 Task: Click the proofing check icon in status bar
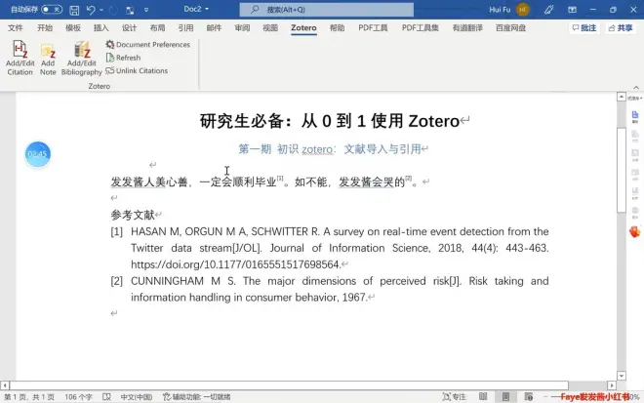(106, 397)
